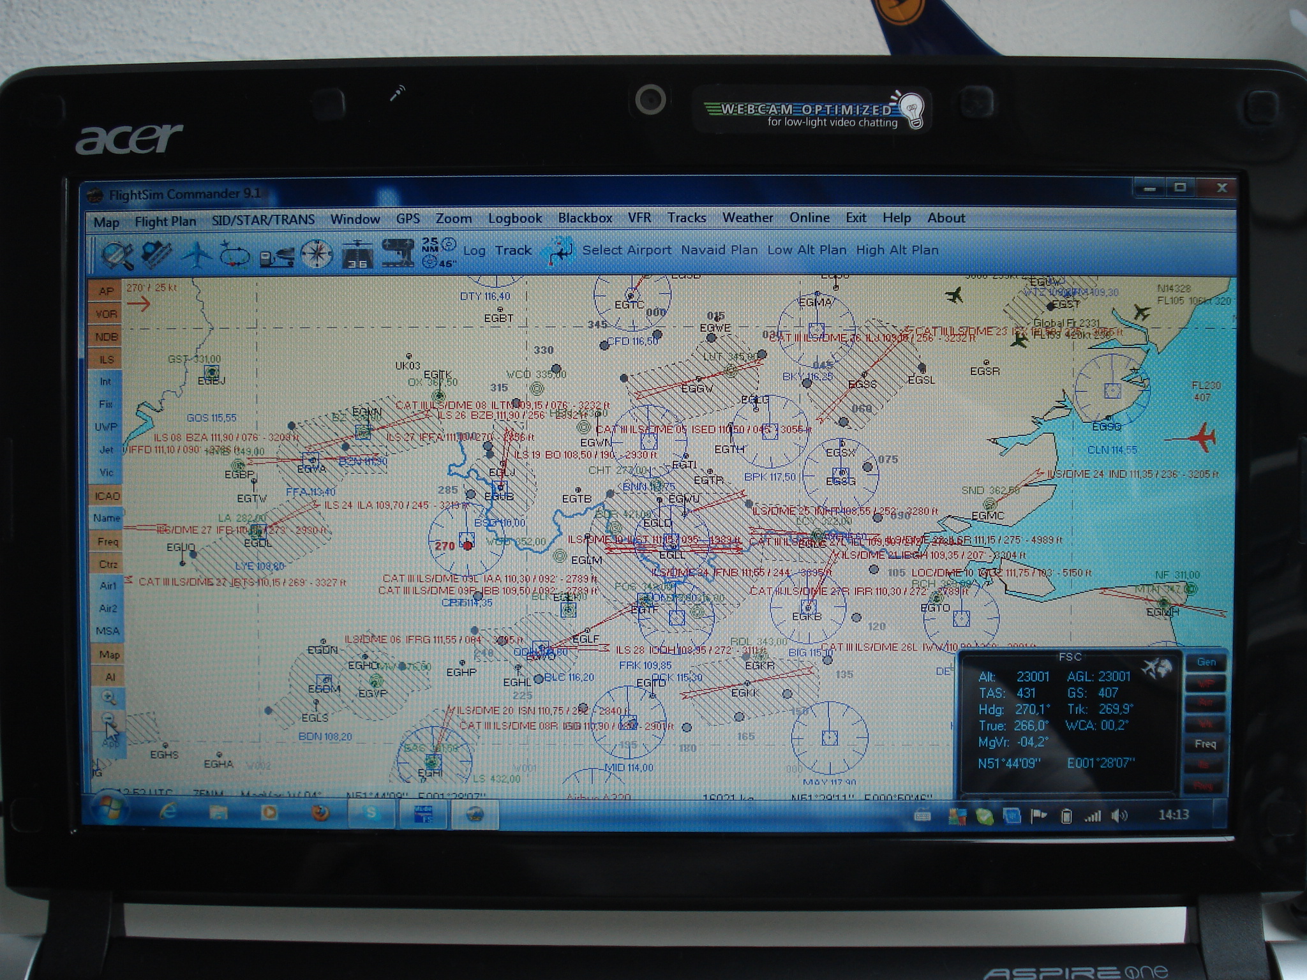This screenshot has width=1307, height=980.
Task: Toggle the Int intersections layer
Action: click(x=105, y=382)
